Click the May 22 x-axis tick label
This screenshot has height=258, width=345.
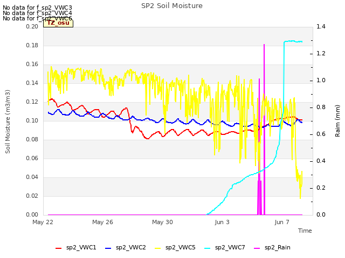click(x=43, y=222)
